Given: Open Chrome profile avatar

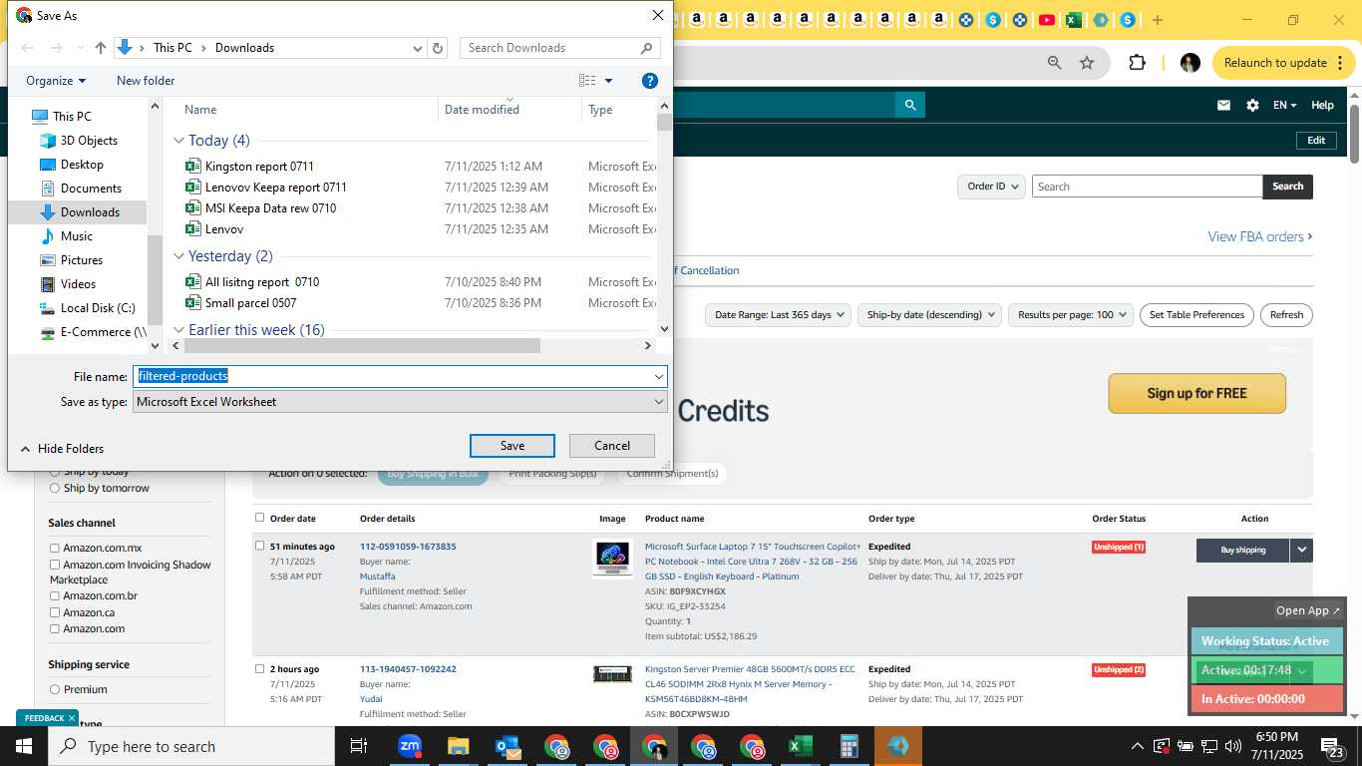Looking at the screenshot, I should [x=1190, y=63].
